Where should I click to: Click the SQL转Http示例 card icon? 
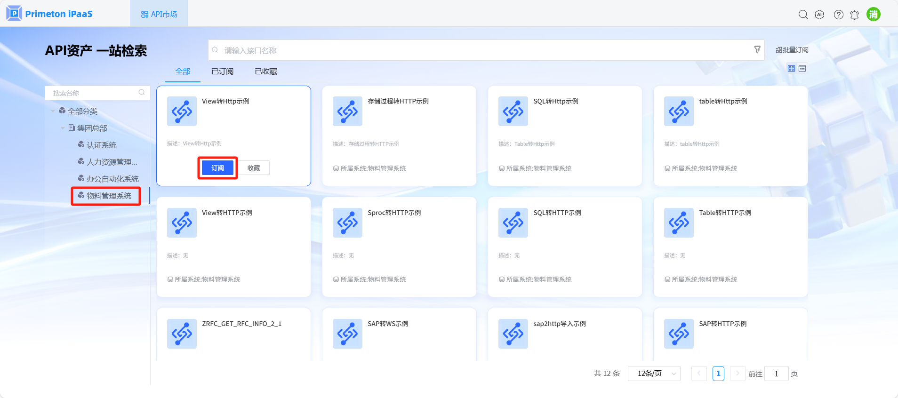(513, 111)
